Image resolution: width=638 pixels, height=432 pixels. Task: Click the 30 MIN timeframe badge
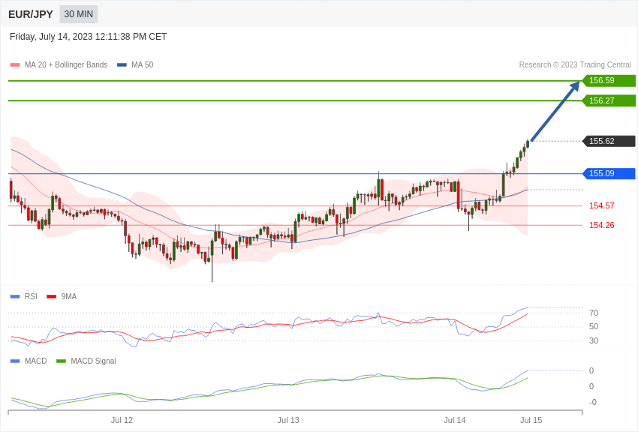tap(79, 14)
